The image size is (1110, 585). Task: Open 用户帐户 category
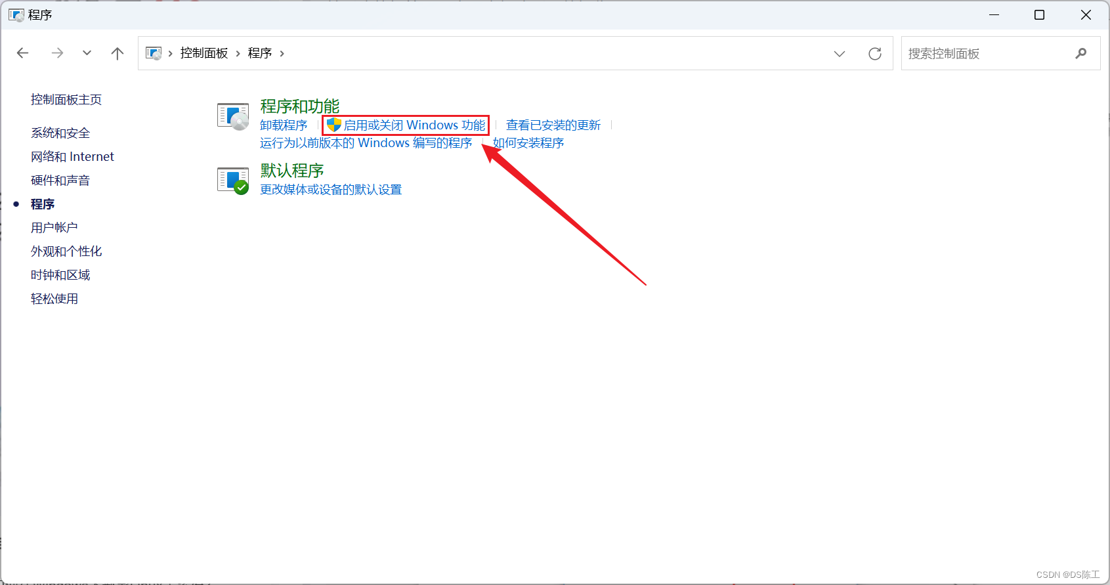[54, 228]
